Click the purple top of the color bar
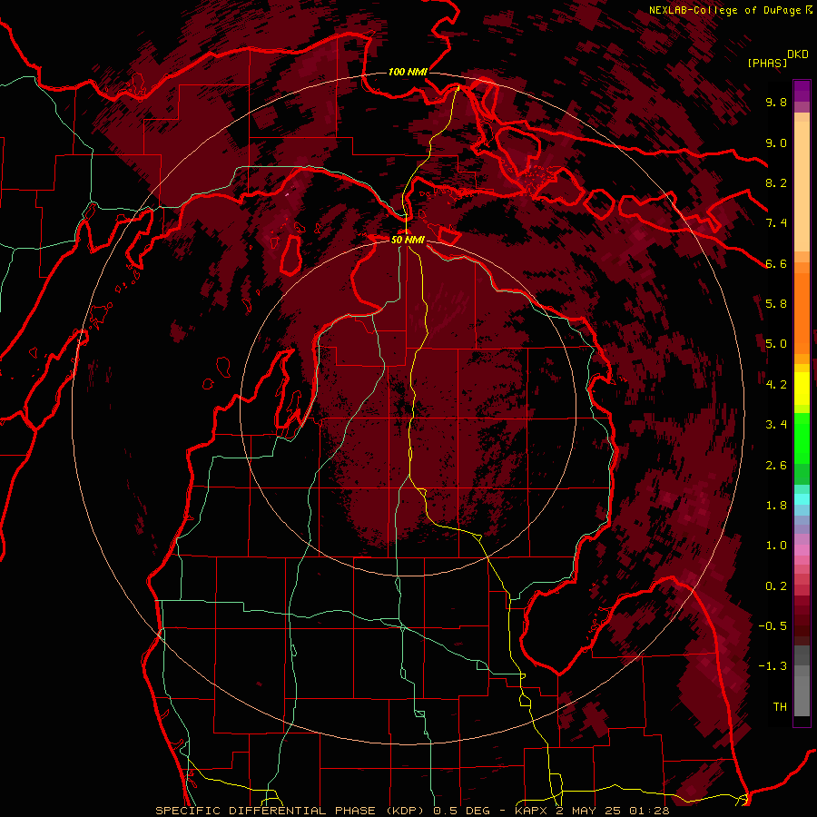 coord(802,91)
